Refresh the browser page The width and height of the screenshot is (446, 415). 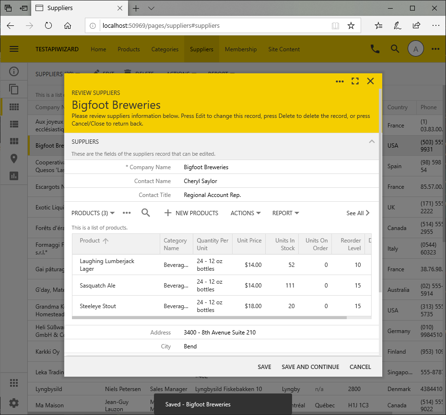48,25
